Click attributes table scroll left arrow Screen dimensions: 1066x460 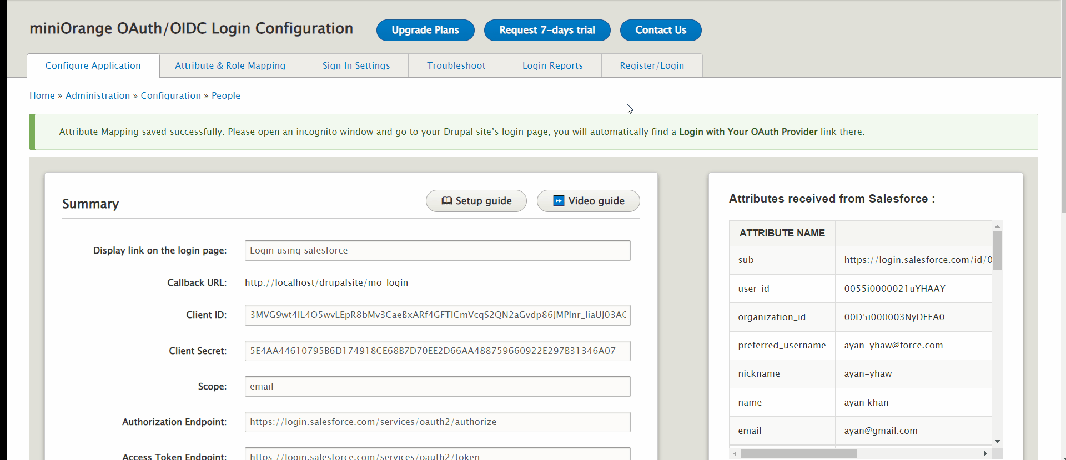pyautogui.click(x=735, y=453)
